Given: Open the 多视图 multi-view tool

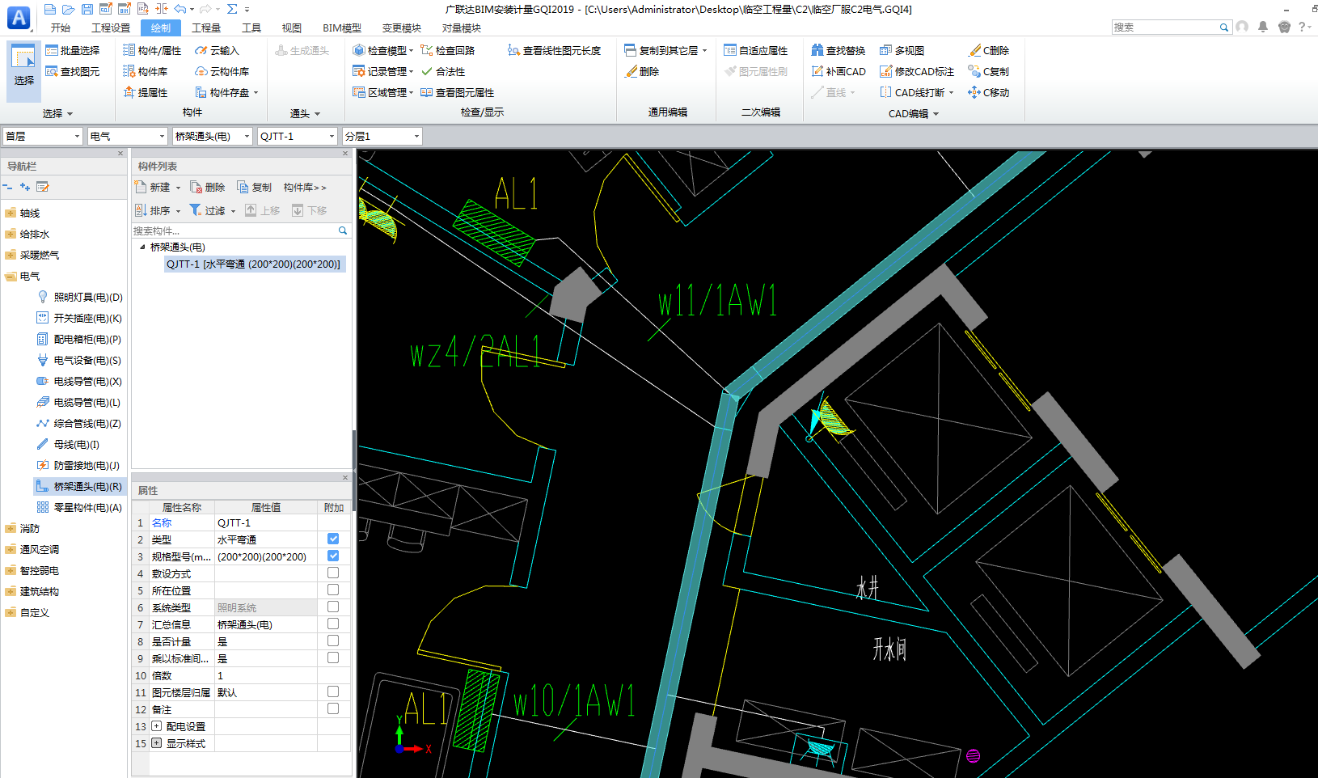Looking at the screenshot, I should pos(902,50).
